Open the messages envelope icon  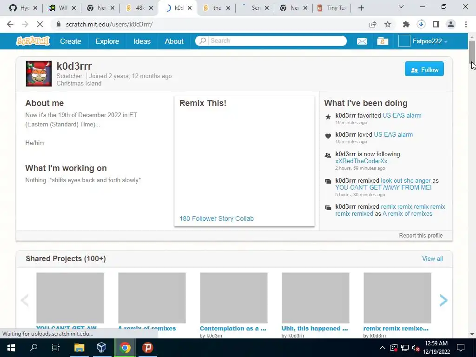362,41
